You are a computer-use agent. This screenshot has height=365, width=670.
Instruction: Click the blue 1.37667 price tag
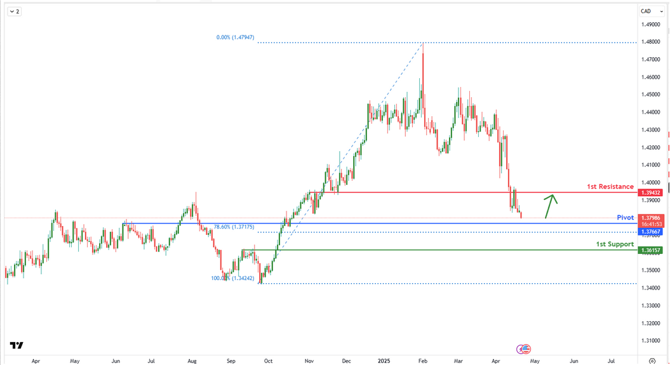click(x=650, y=232)
